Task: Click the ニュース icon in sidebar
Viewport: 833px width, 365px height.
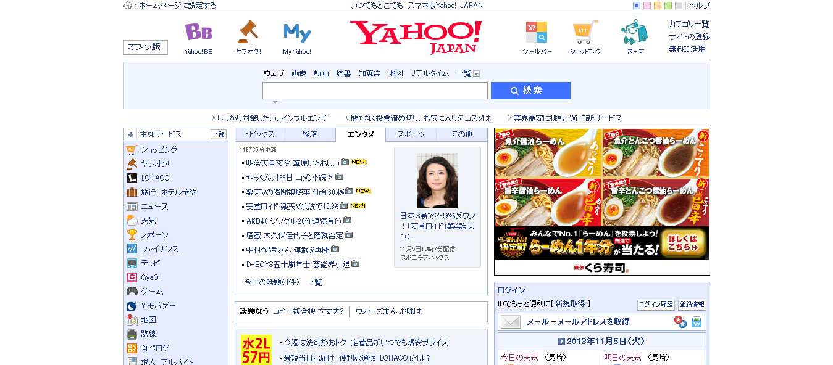Action: (132, 207)
